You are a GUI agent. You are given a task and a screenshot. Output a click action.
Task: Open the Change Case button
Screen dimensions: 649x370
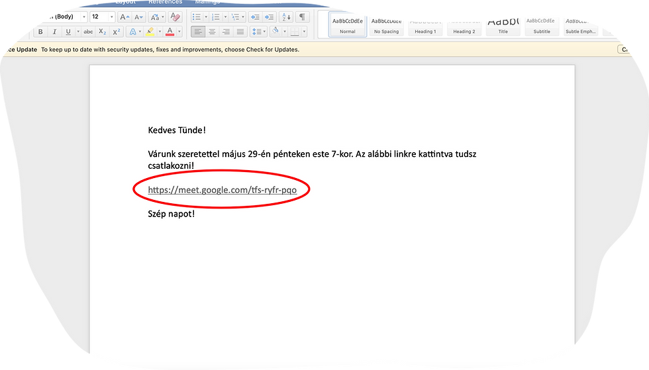pos(157,17)
